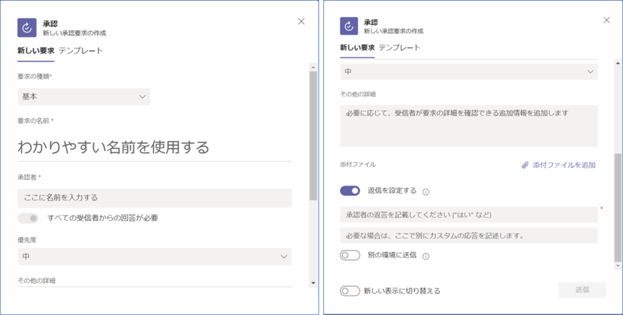Click the Approvals app icon in right dialog
Image resolution: width=623 pixels, height=315 pixels.
coord(349,27)
